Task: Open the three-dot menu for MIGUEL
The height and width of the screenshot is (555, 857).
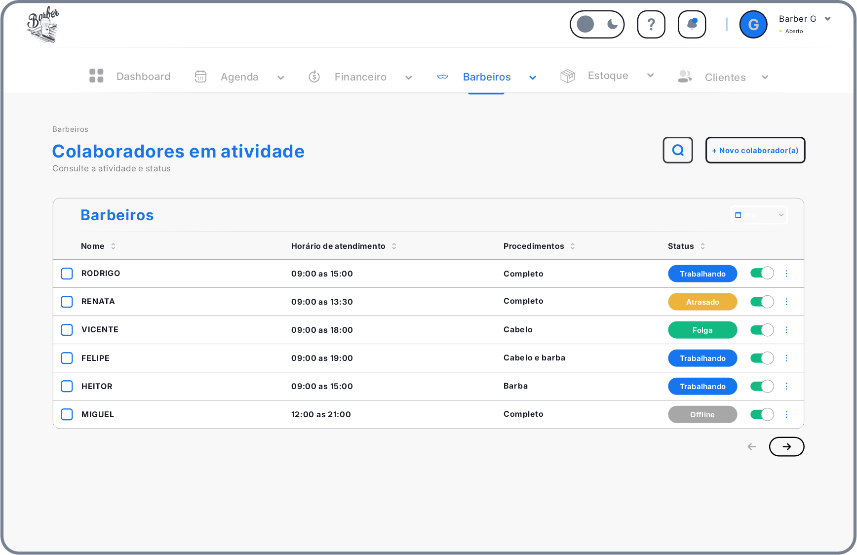Action: click(786, 415)
